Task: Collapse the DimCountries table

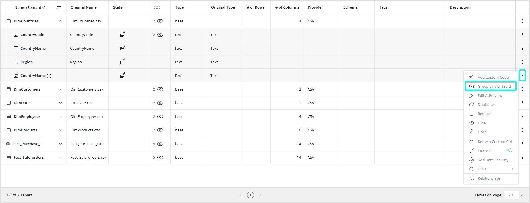Action: pyautogui.click(x=61, y=21)
